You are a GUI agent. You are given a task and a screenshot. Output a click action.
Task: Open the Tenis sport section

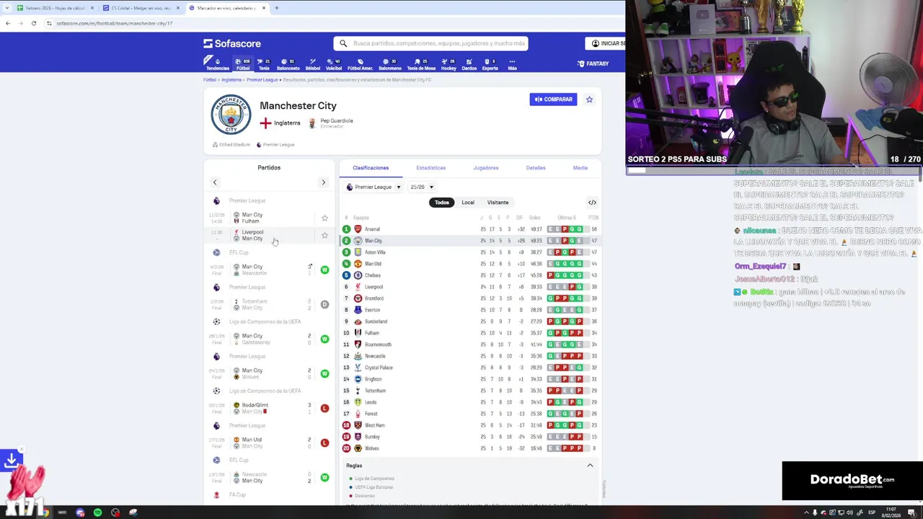[x=264, y=64]
